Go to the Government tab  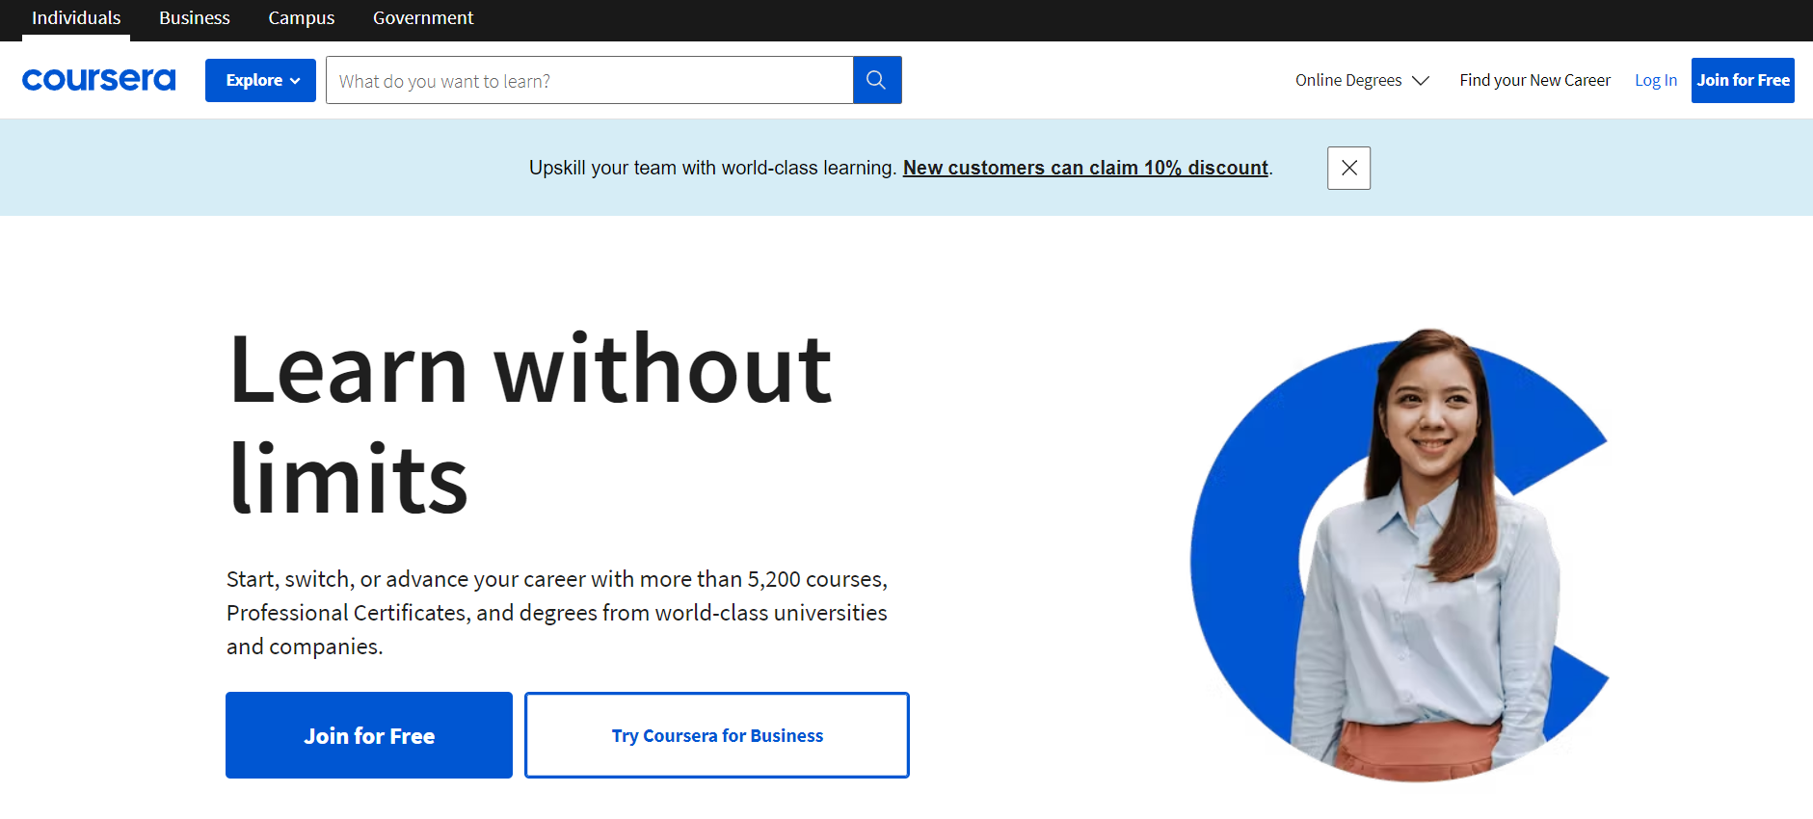tap(423, 18)
